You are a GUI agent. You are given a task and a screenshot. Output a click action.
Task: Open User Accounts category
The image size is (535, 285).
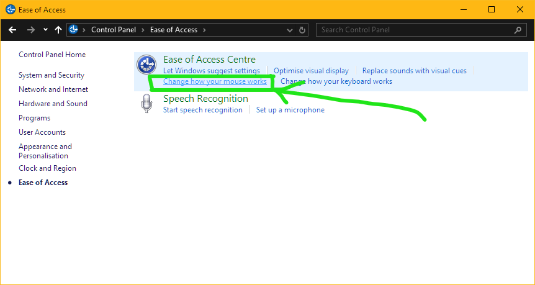(x=42, y=132)
